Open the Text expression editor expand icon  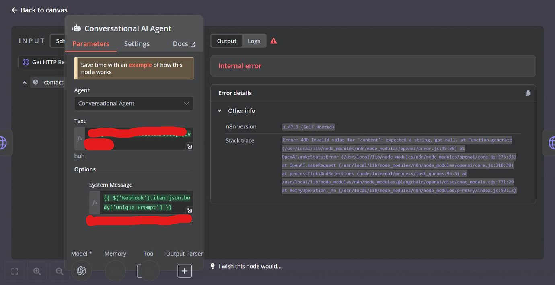(x=189, y=147)
